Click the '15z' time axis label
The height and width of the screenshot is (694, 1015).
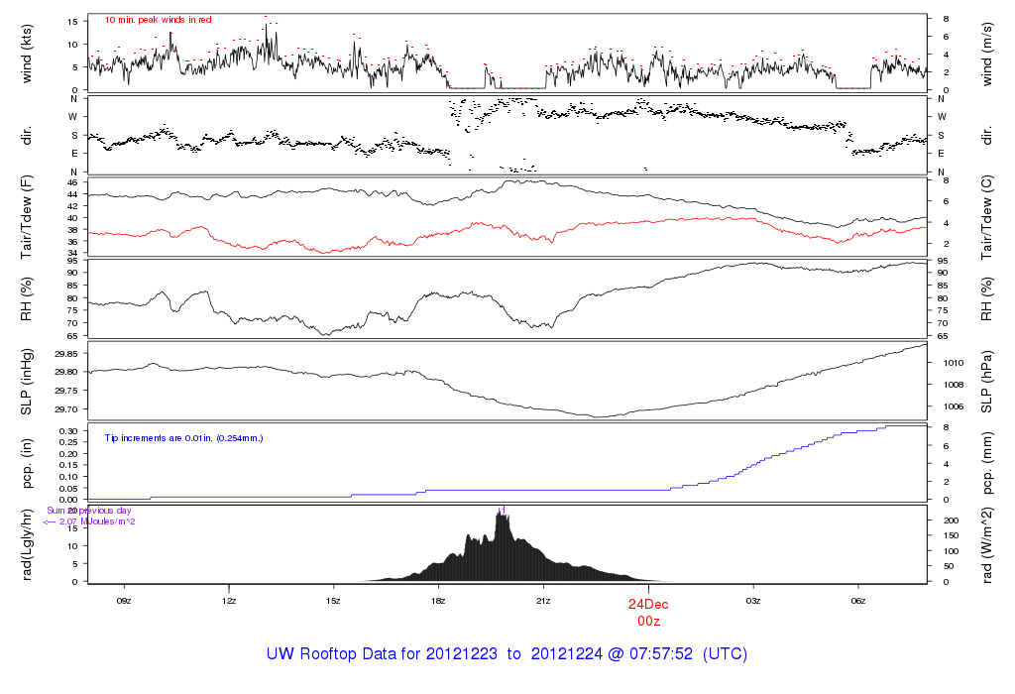[x=333, y=602]
